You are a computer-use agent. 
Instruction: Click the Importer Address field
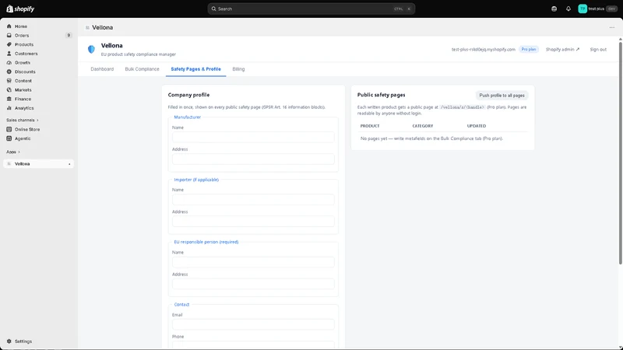(x=253, y=222)
